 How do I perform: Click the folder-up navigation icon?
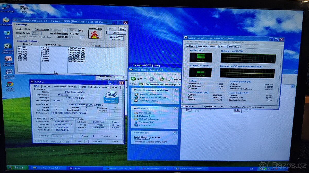pos(163,79)
